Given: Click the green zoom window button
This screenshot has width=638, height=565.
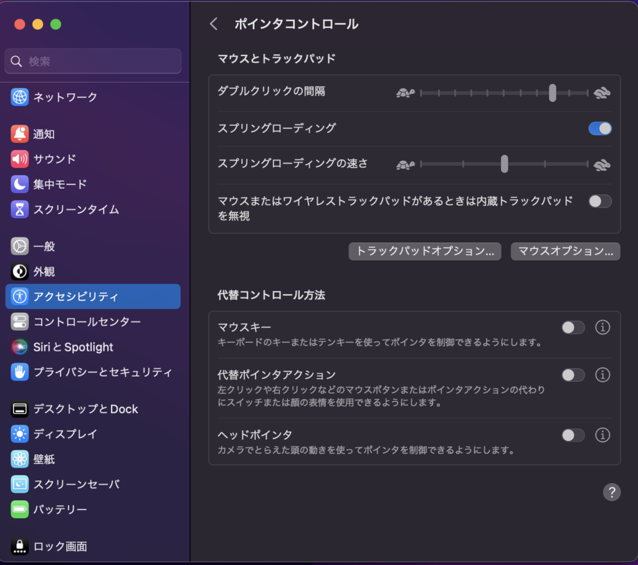Looking at the screenshot, I should pyautogui.click(x=55, y=24).
